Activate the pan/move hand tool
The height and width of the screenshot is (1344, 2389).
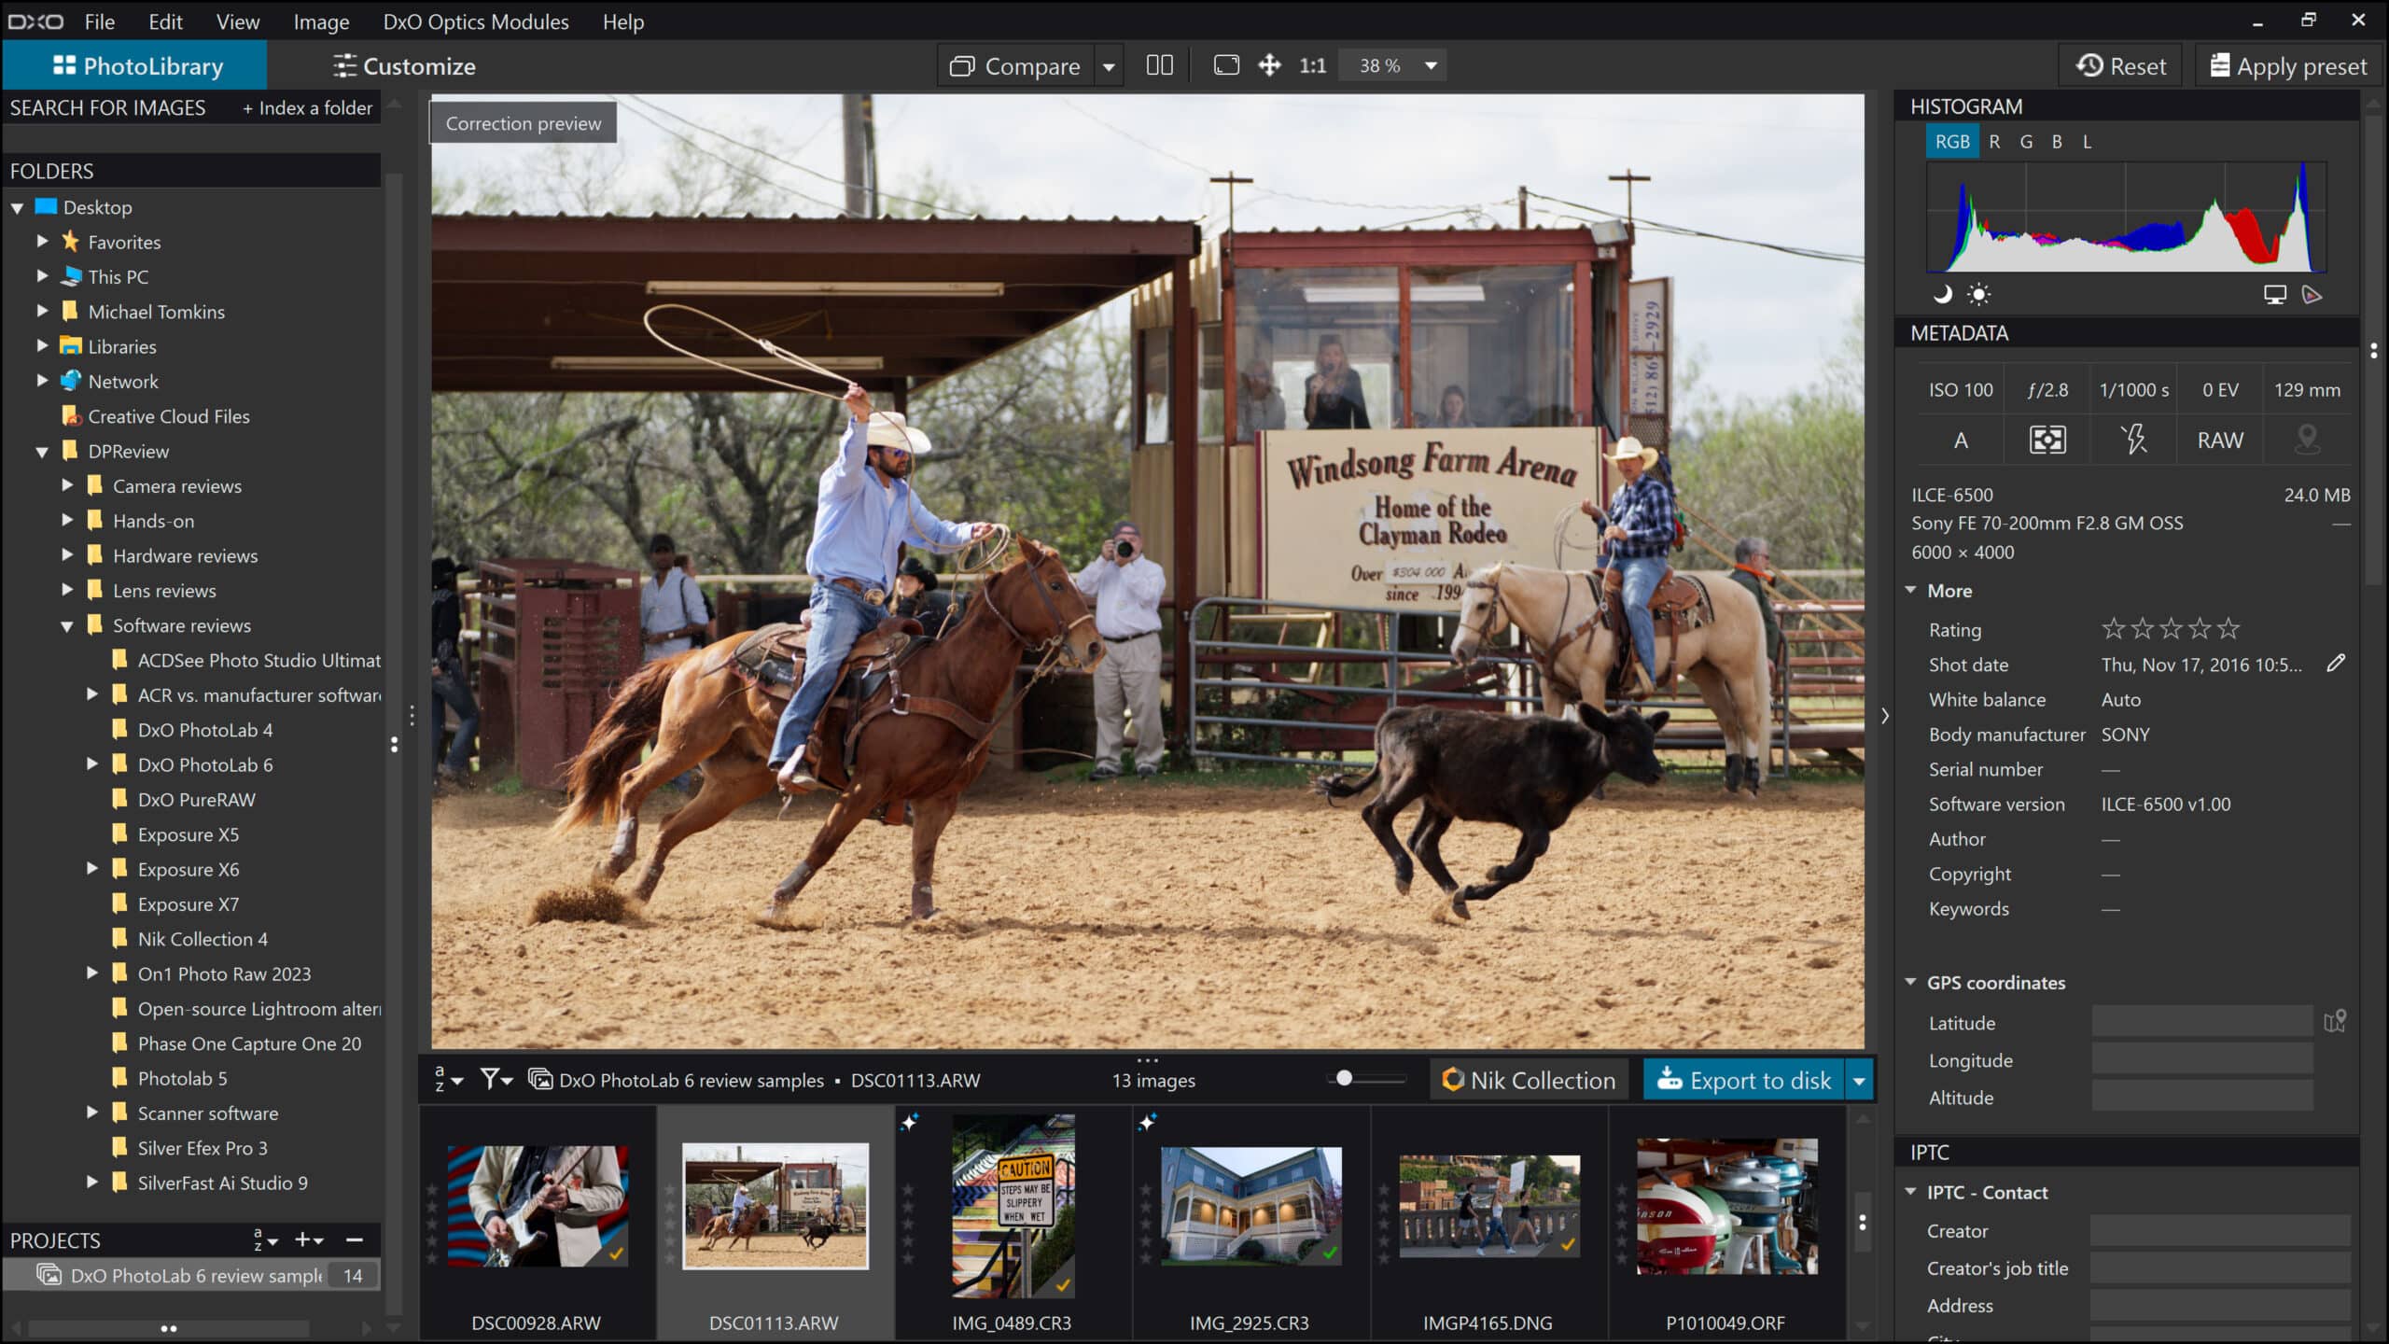[x=1269, y=65]
